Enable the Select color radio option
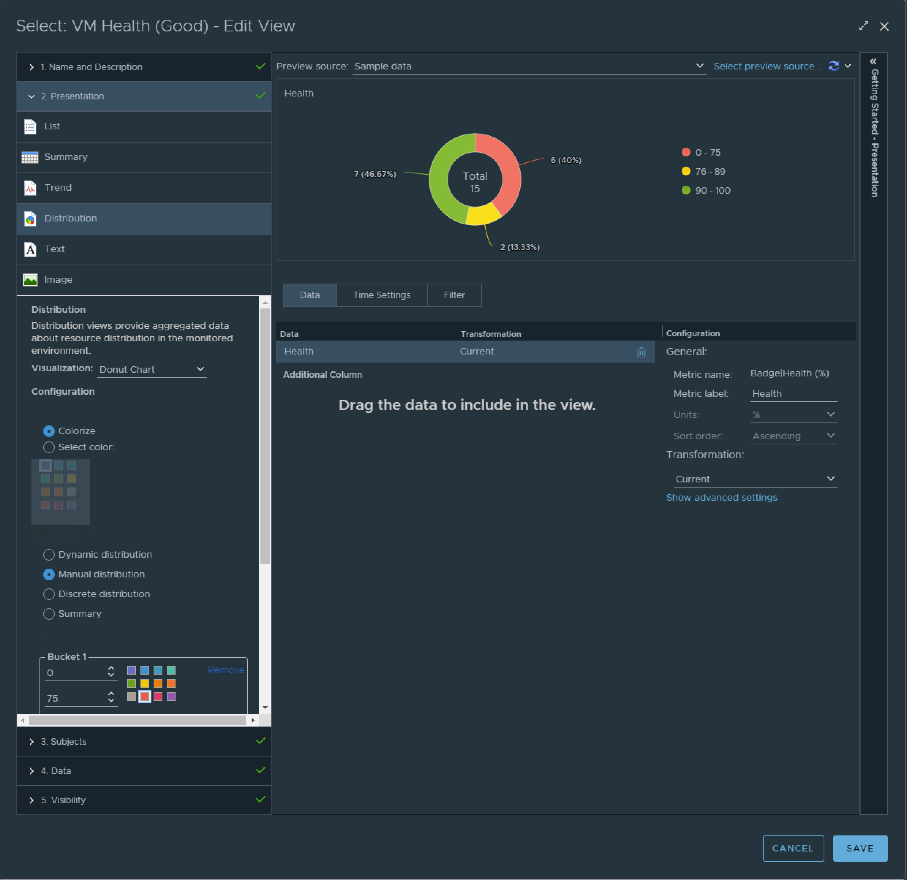The image size is (907, 880). point(49,447)
